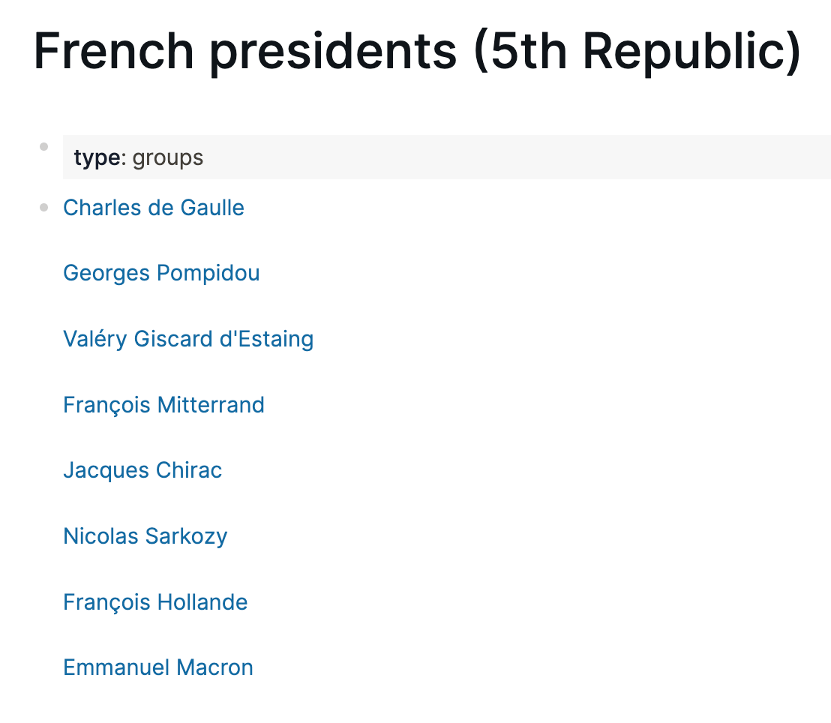831x723 pixels.
Task: Open the Georges Pompidou link
Action: click(161, 273)
